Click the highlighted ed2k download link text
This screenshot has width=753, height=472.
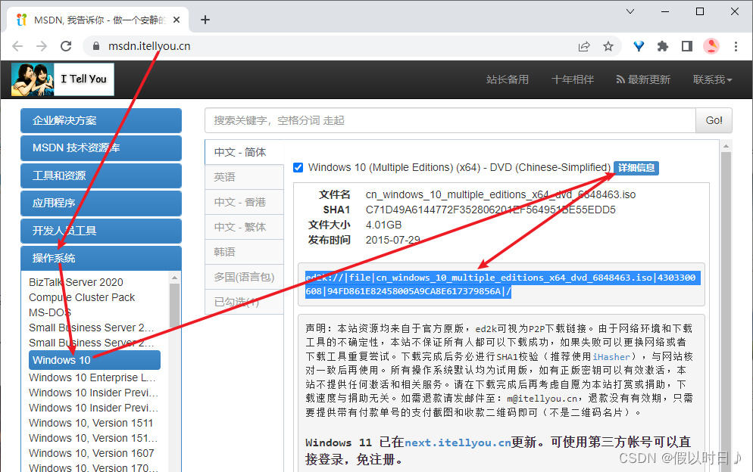click(502, 284)
